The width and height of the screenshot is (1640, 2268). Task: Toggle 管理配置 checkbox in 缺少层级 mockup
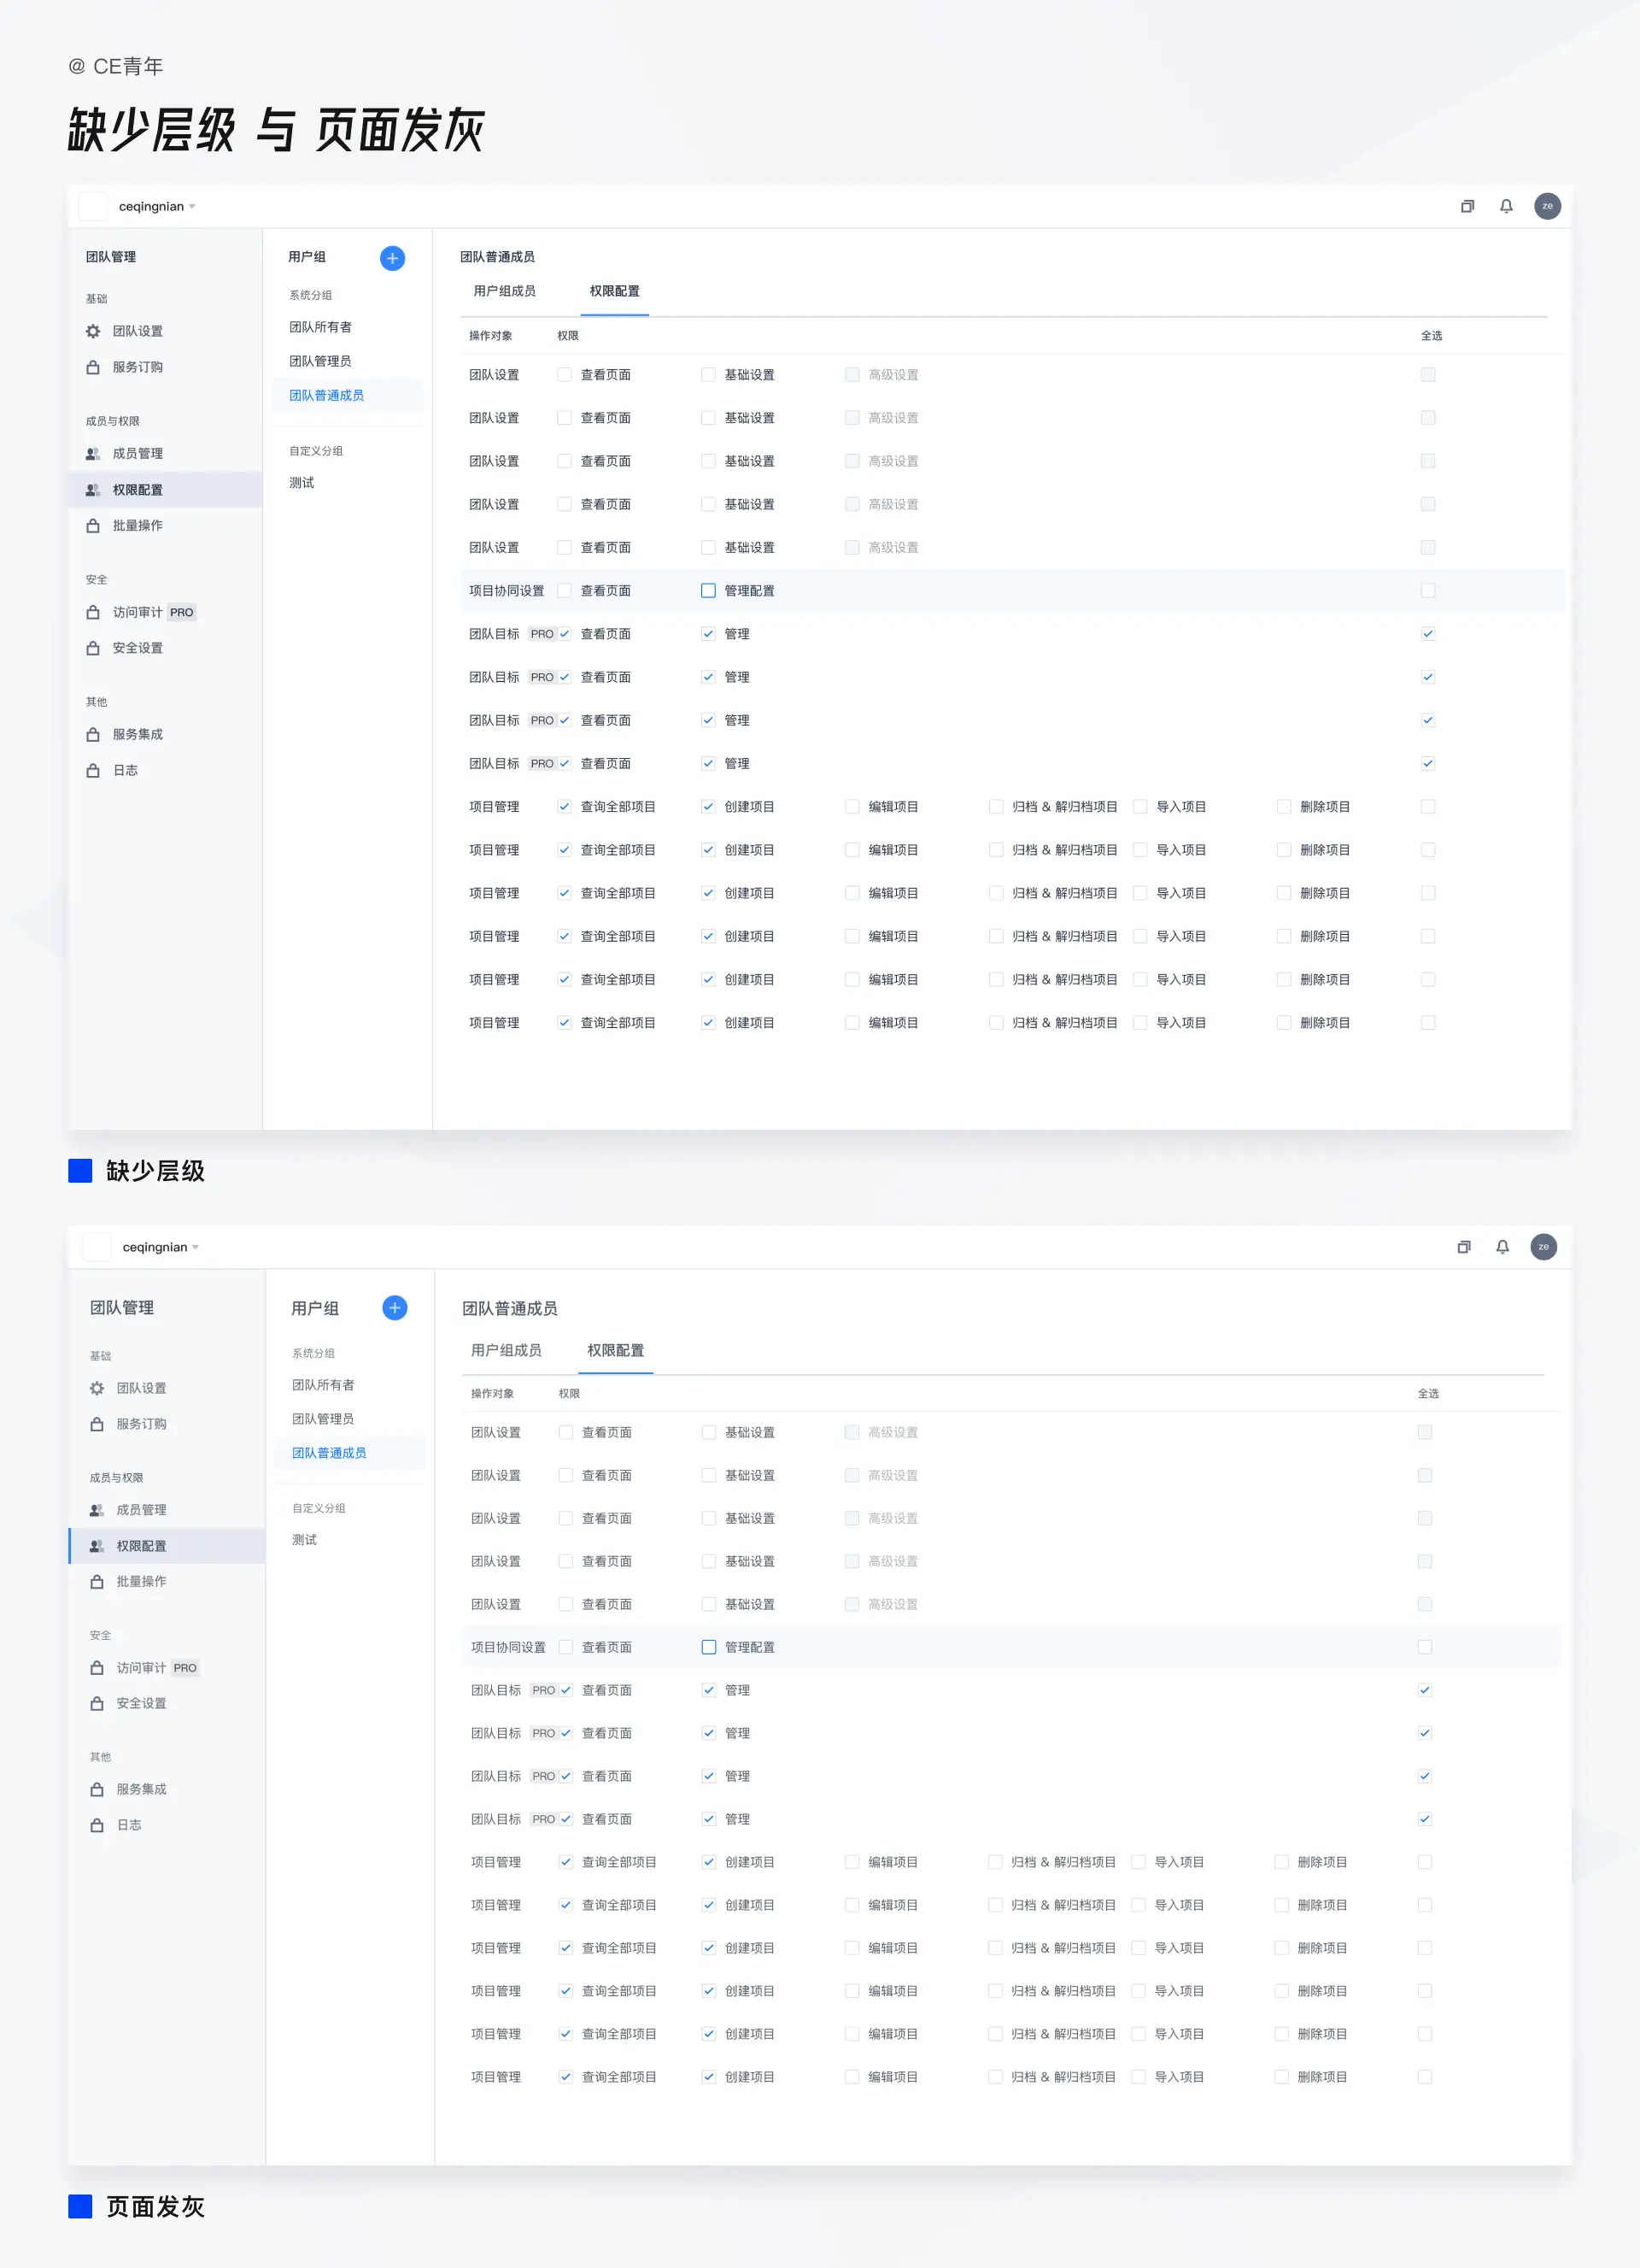[x=709, y=591]
